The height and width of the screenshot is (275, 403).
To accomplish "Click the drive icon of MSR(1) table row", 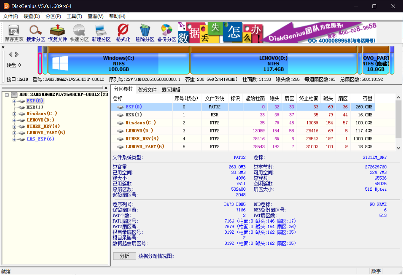I will pyautogui.click(x=120, y=115).
